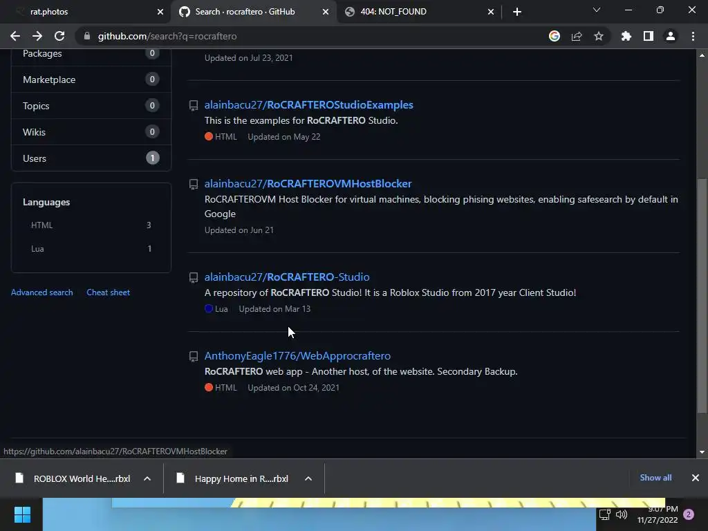The width and height of the screenshot is (708, 531).
Task: Filter results by Users
Action: pyautogui.click(x=91, y=158)
